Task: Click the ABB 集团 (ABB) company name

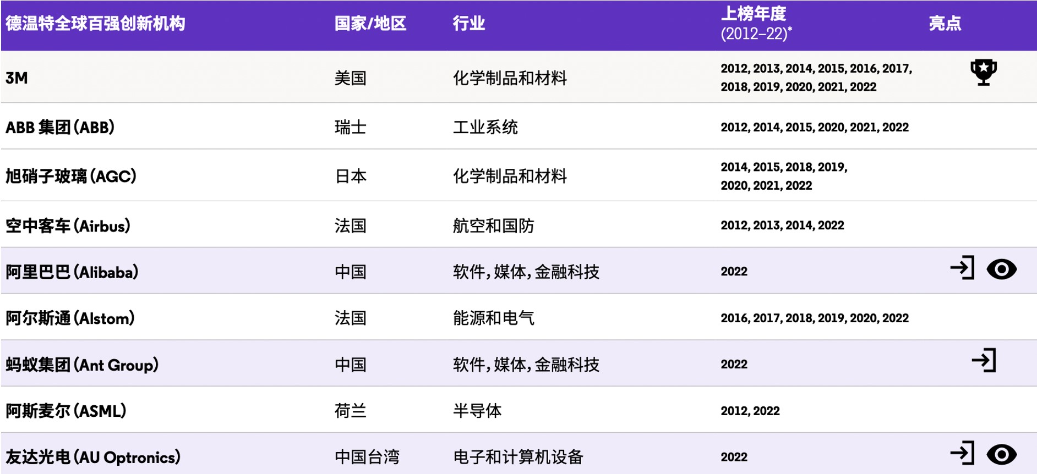Action: 60,128
